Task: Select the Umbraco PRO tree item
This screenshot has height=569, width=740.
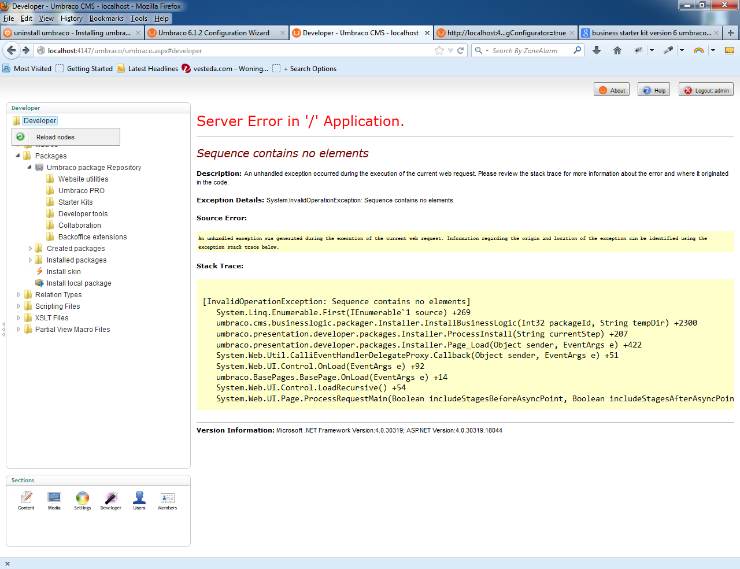Action: (x=82, y=190)
